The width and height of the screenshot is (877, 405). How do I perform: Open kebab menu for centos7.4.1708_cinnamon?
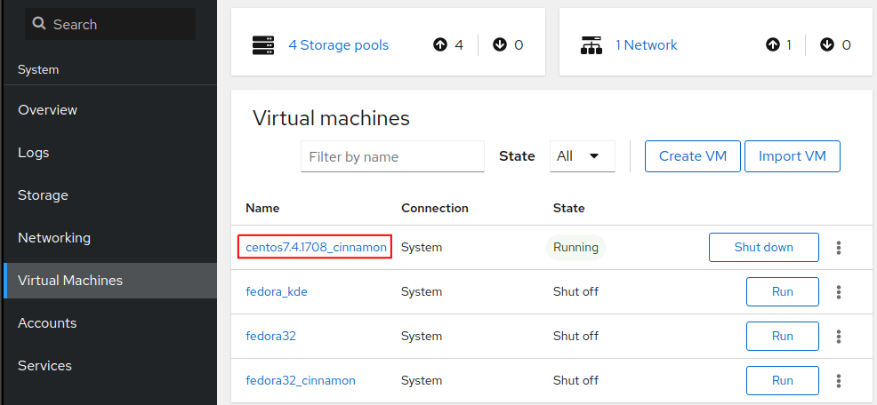coord(838,248)
